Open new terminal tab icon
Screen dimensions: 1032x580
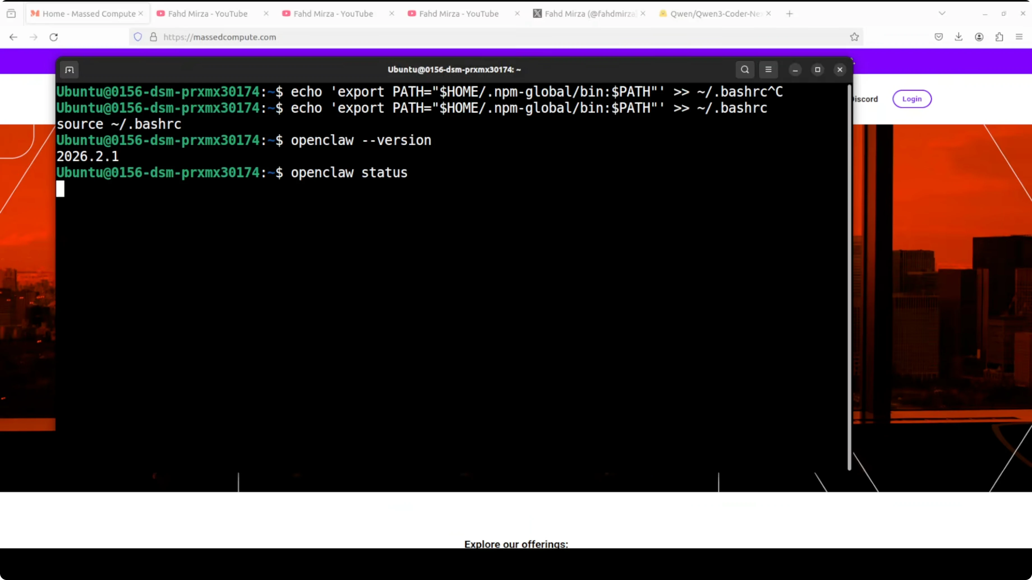69,70
